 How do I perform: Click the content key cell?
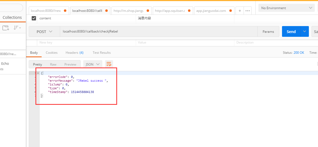pyautogui.click(x=86, y=18)
